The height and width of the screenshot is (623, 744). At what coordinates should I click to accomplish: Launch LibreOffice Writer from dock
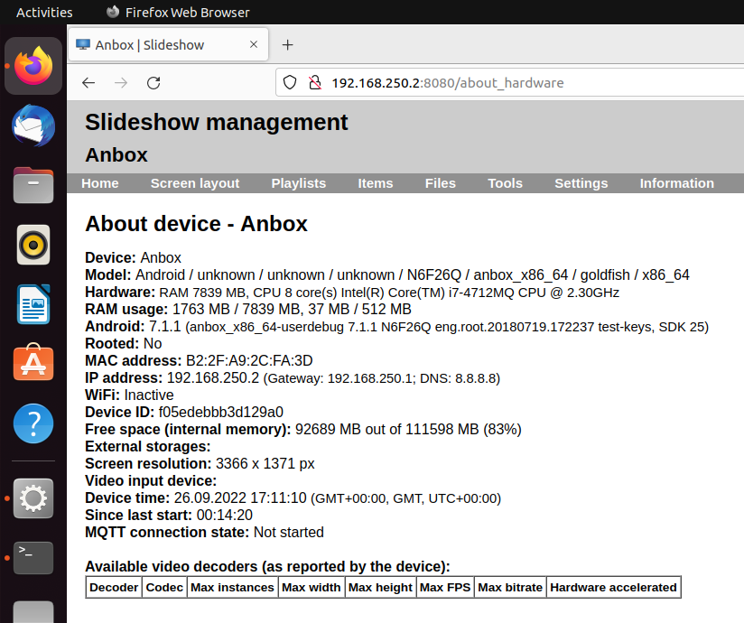pos(33,304)
